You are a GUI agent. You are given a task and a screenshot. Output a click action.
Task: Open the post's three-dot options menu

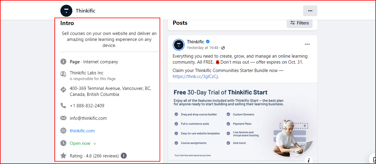pos(307,45)
